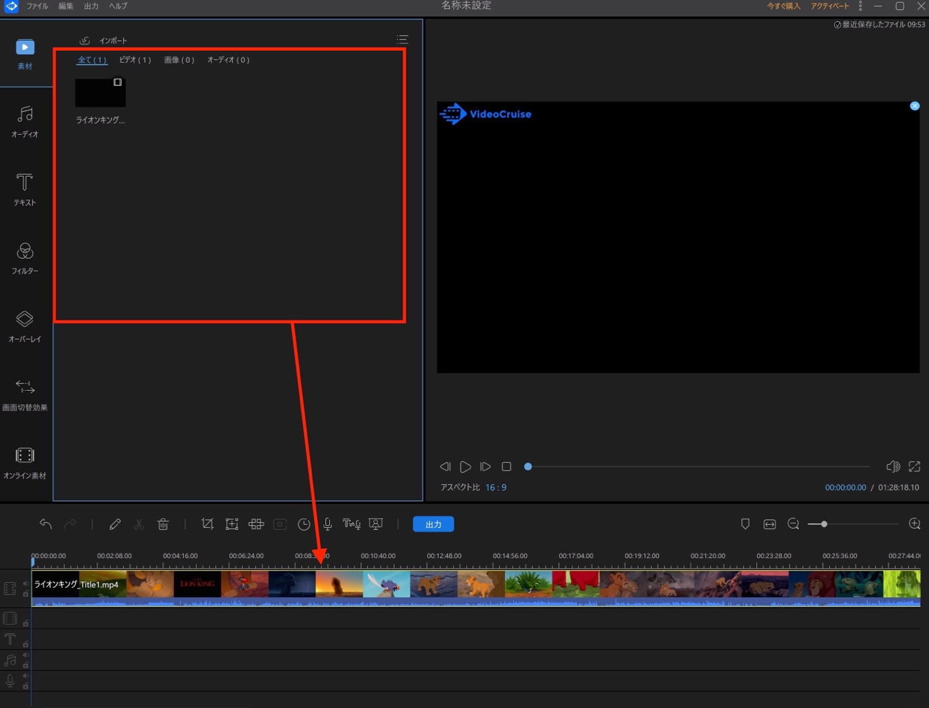The height and width of the screenshot is (708, 929).
Task: Open the オーディオ audio library
Action: [x=25, y=122]
